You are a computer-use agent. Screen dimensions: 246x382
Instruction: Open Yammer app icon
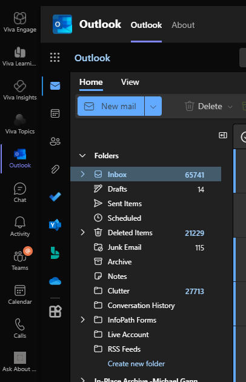55,225
